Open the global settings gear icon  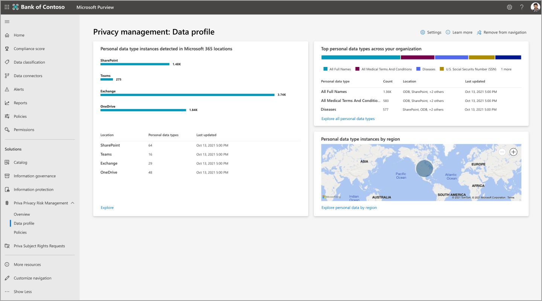coord(509,7)
